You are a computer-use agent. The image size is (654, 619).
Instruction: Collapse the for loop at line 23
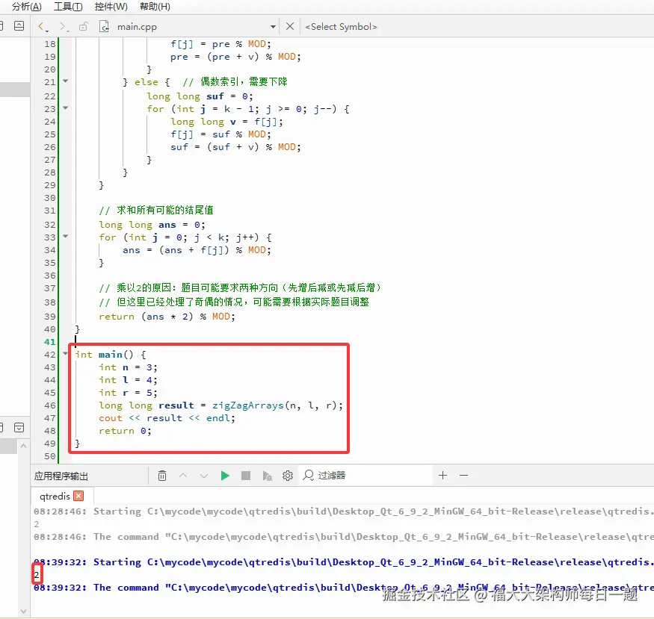tap(66, 108)
